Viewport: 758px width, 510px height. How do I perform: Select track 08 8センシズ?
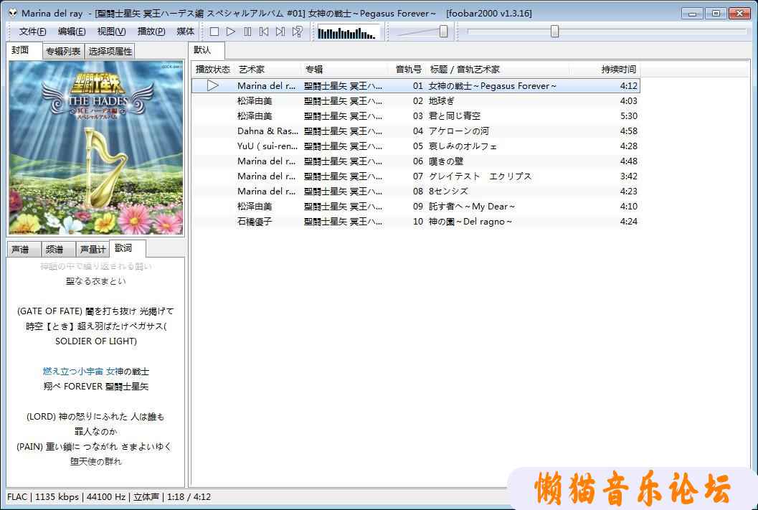(416, 192)
